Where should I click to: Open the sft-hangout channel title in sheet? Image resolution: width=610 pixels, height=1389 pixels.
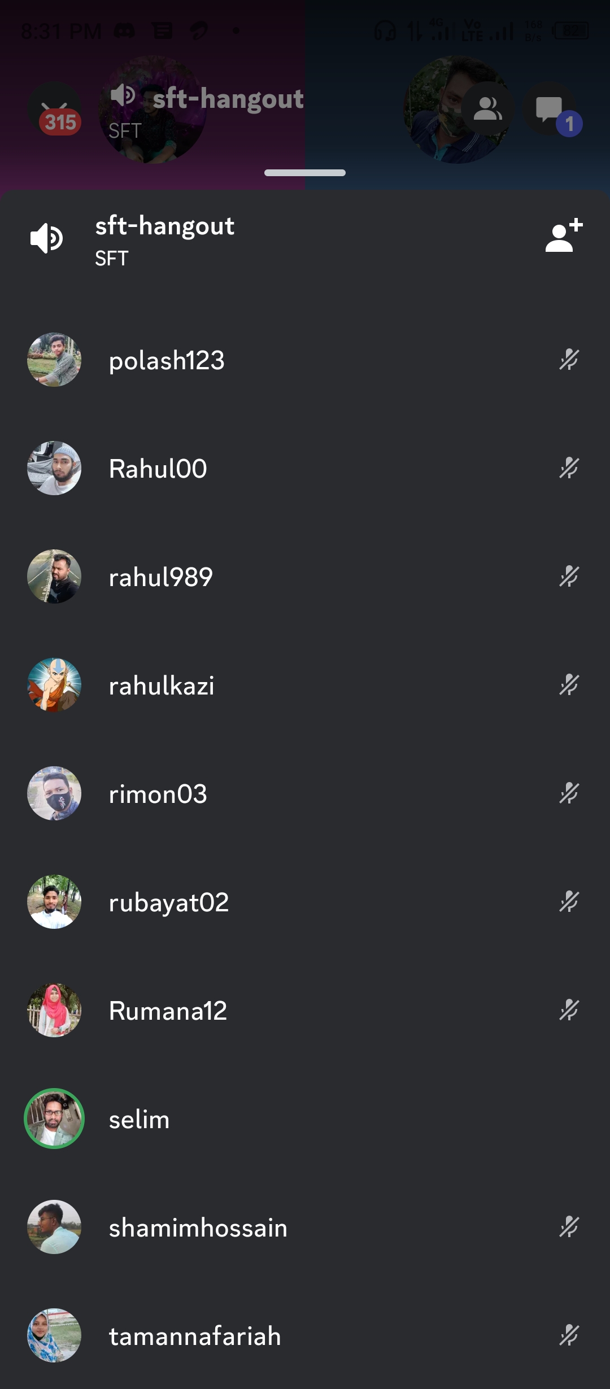pos(164,226)
